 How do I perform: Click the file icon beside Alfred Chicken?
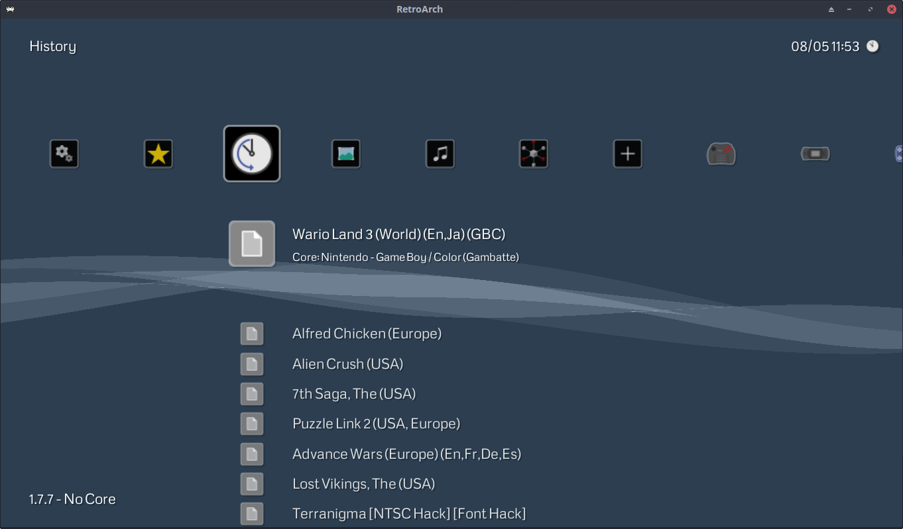coord(252,334)
